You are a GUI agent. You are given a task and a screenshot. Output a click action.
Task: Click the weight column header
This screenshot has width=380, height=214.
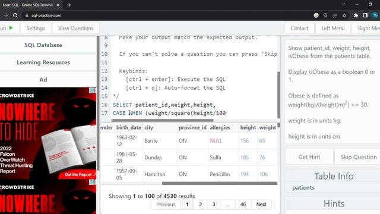click(268, 128)
